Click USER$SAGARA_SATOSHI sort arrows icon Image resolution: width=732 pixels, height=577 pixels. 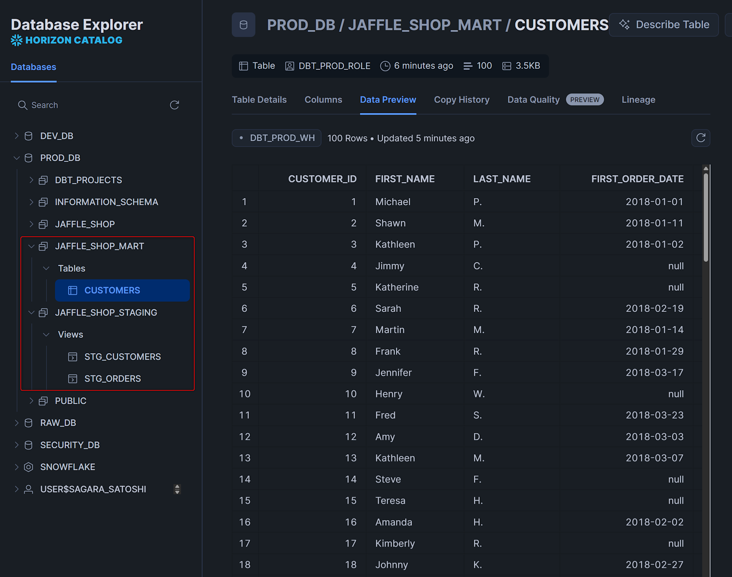tap(177, 489)
